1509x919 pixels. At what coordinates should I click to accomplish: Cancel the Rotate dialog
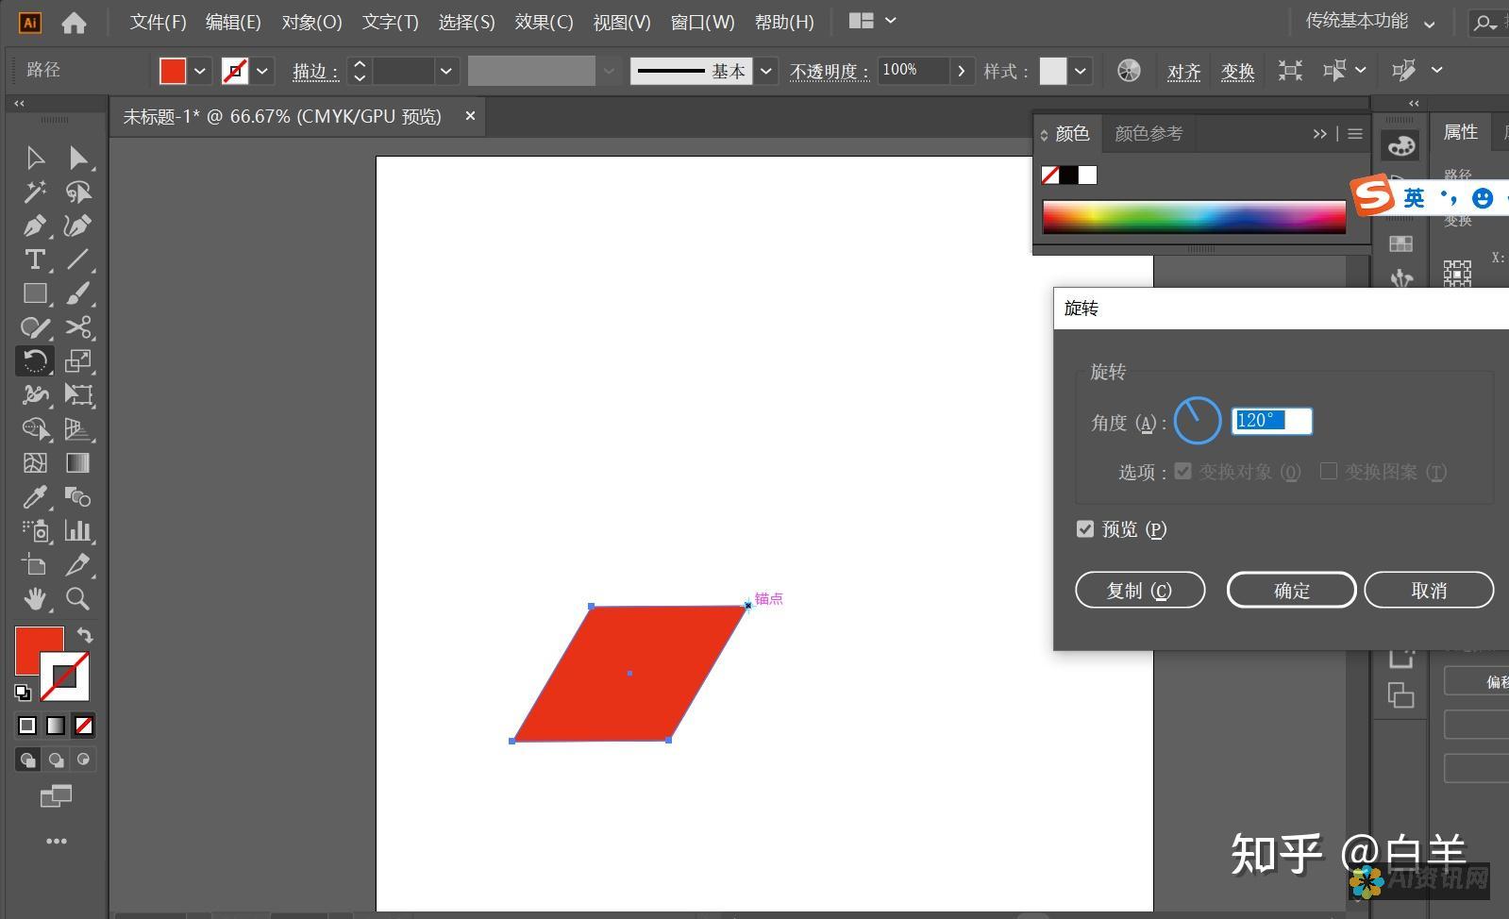[x=1429, y=591]
